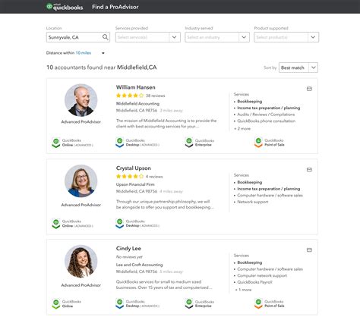This screenshot has height=336, width=360.
Task: Open the Services provided dropdown
Action: click(x=148, y=37)
